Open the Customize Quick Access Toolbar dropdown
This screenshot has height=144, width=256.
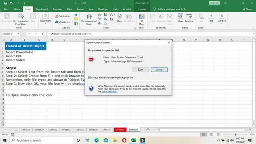point(24,3)
